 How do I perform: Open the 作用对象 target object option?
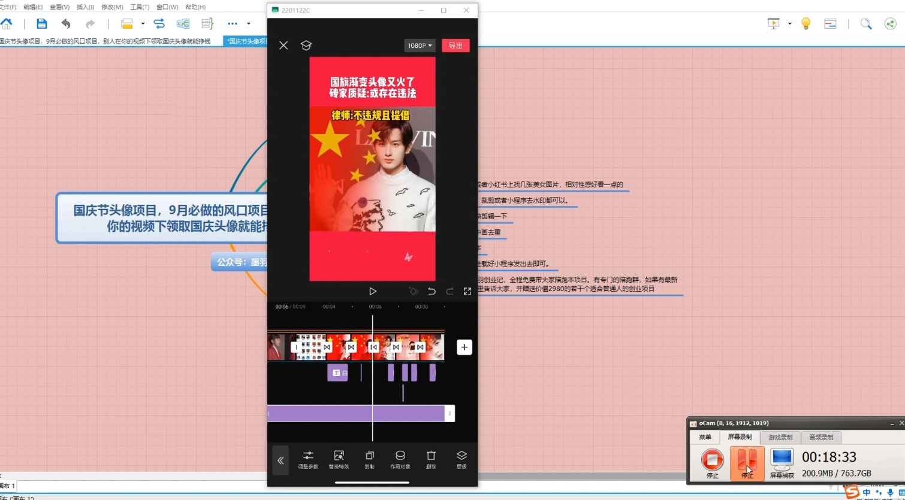click(400, 459)
